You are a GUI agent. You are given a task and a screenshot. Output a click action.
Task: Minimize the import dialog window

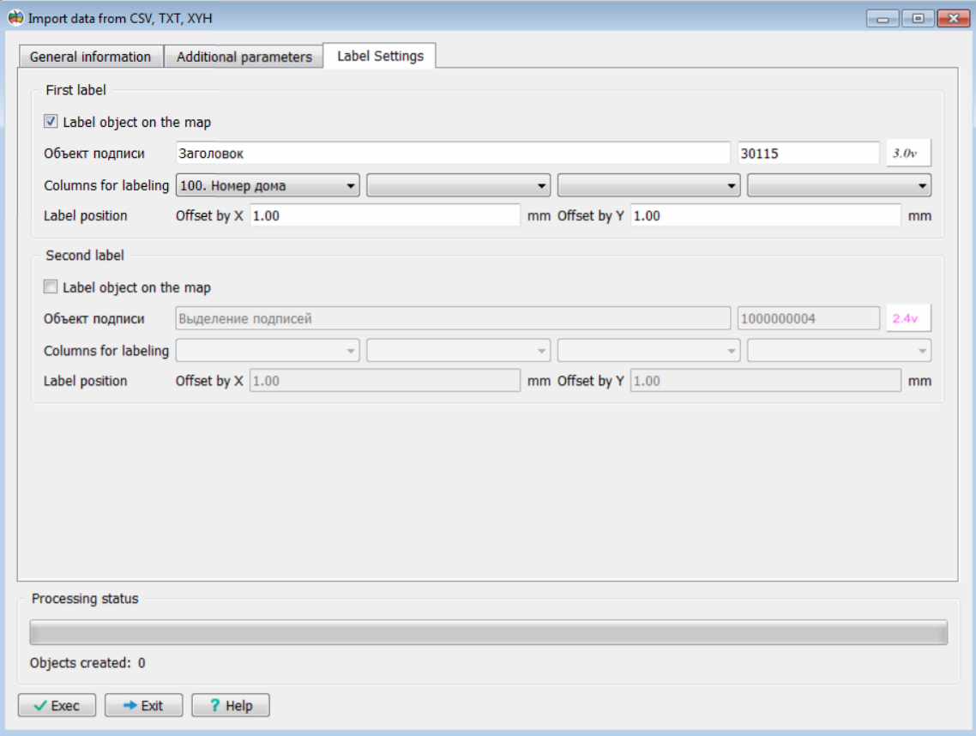pyautogui.click(x=883, y=18)
